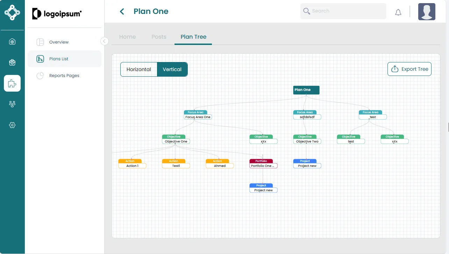Image resolution: width=449 pixels, height=254 pixels.
Task: Open Reports Pages in the sidebar menu
Action: [65, 76]
